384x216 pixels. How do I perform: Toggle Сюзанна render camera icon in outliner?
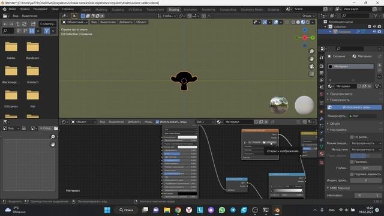[379, 32]
